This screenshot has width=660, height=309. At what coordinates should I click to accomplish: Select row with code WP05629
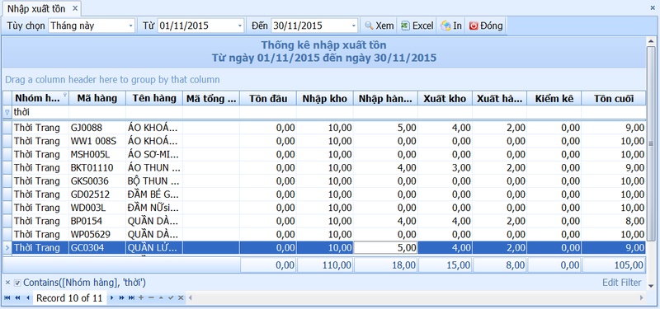(324, 234)
